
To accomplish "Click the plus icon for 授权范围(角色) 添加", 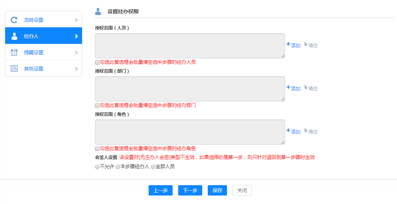I will [x=288, y=130].
